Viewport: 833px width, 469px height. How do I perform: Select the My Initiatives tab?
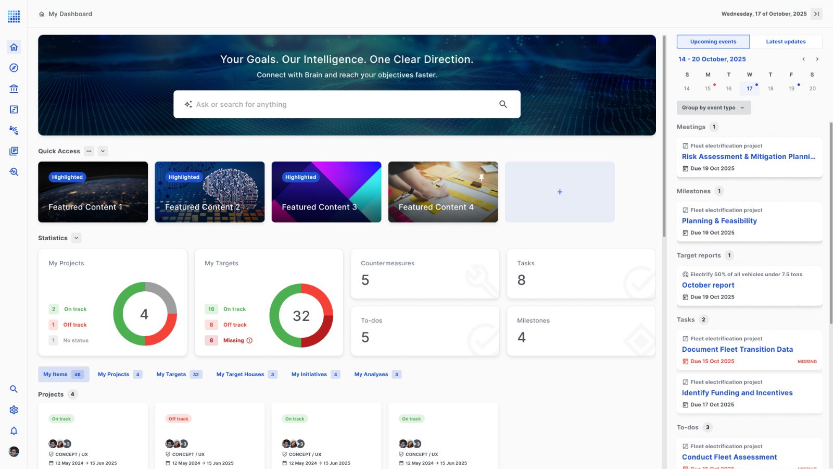point(315,374)
